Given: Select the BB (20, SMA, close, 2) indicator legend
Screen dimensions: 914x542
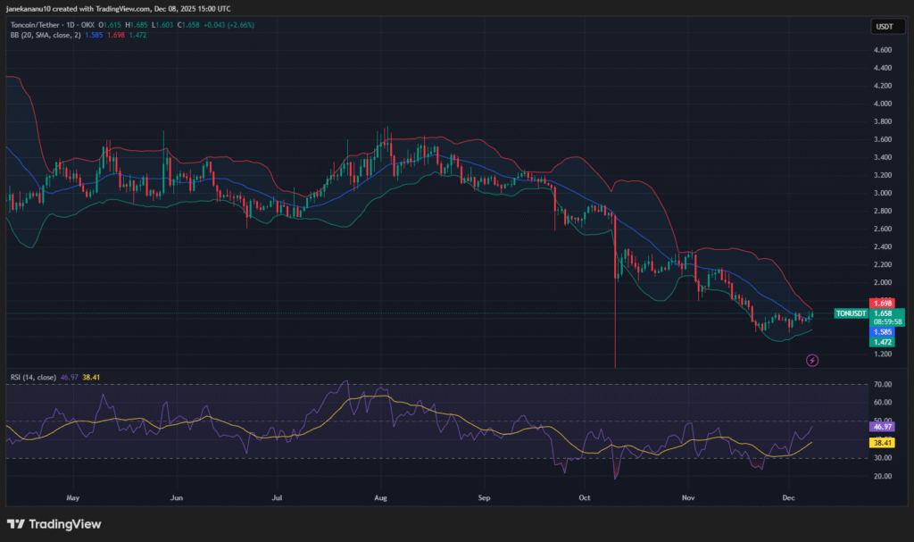Looking at the screenshot, I should coord(45,35).
